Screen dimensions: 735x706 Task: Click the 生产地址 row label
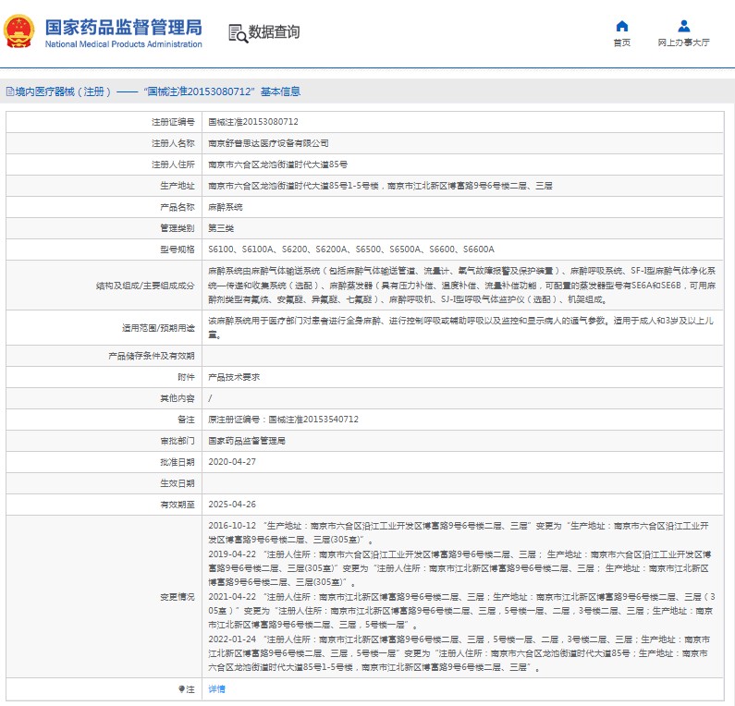178,186
